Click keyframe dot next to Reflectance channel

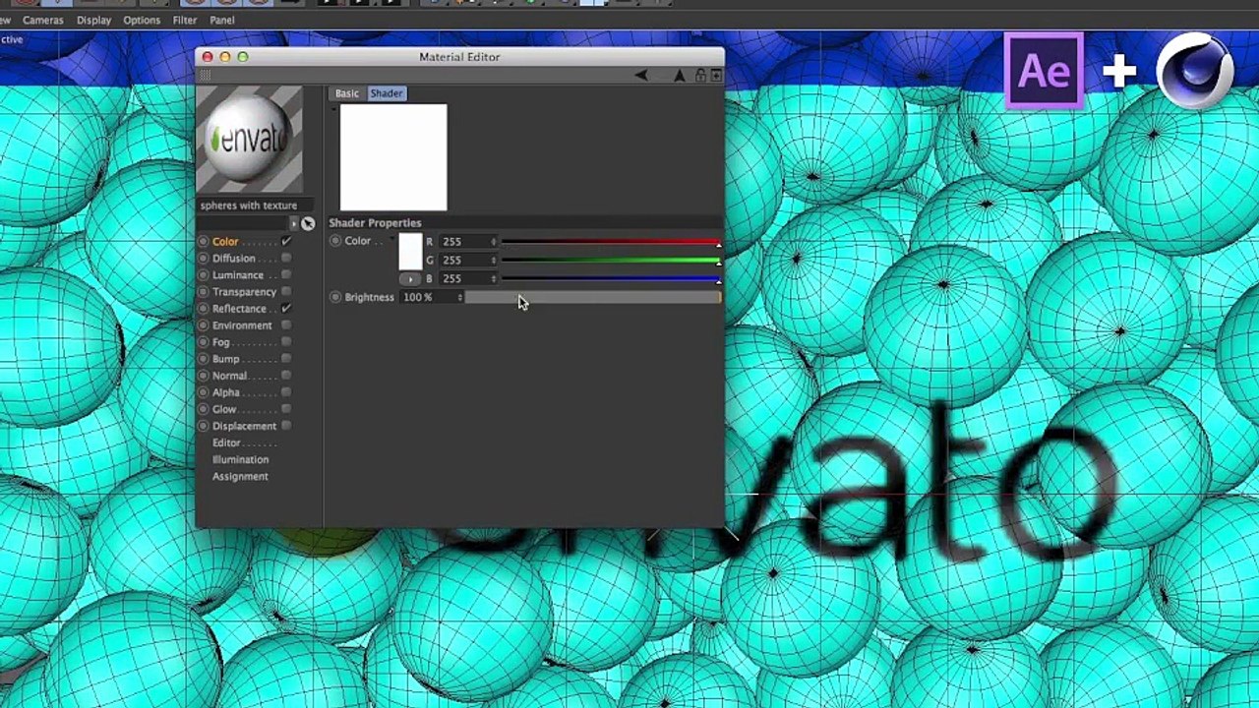(x=204, y=309)
